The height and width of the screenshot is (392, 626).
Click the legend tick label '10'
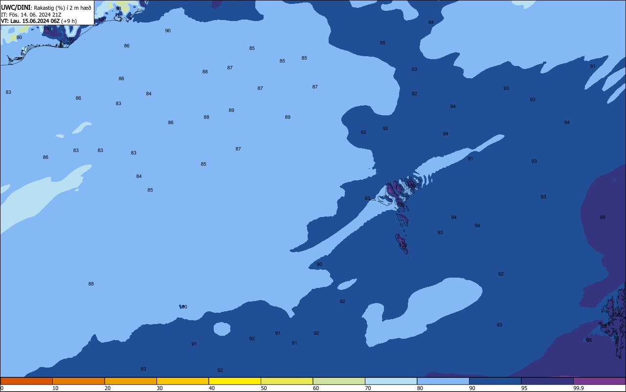click(55, 388)
